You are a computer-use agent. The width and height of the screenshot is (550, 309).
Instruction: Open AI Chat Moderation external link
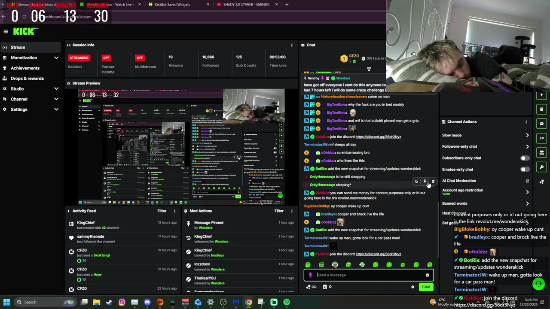click(527, 181)
